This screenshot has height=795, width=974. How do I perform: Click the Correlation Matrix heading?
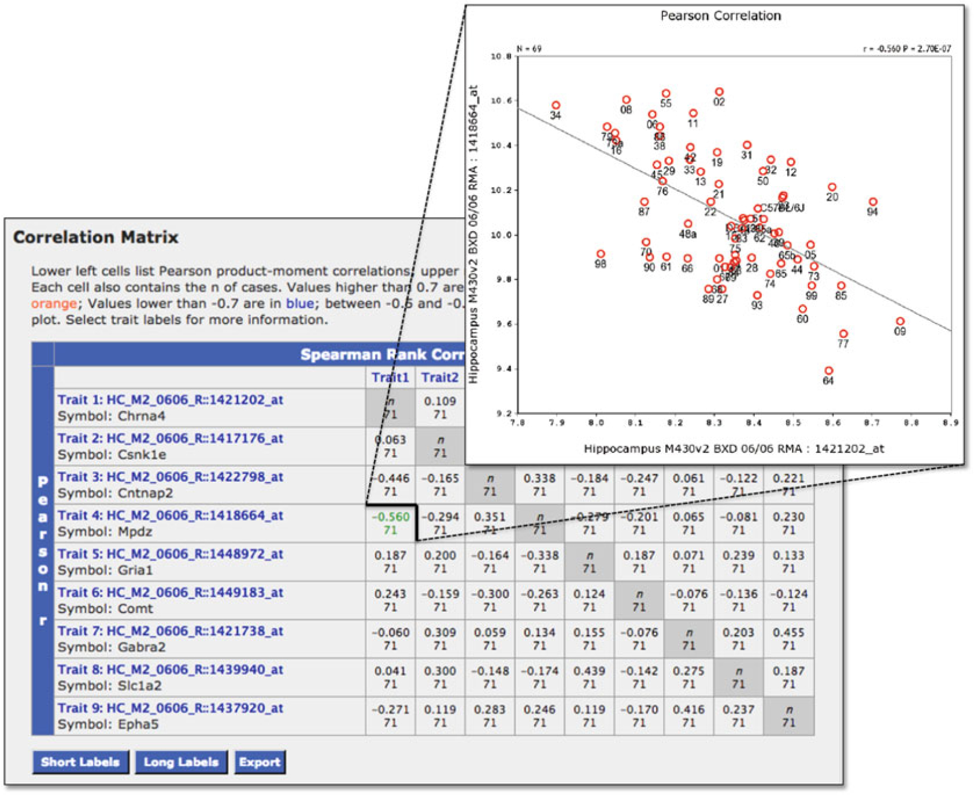coord(96,237)
